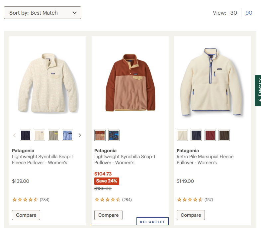Click previous arrow in first product swatches
The height and width of the screenshot is (228, 261).
(14, 135)
